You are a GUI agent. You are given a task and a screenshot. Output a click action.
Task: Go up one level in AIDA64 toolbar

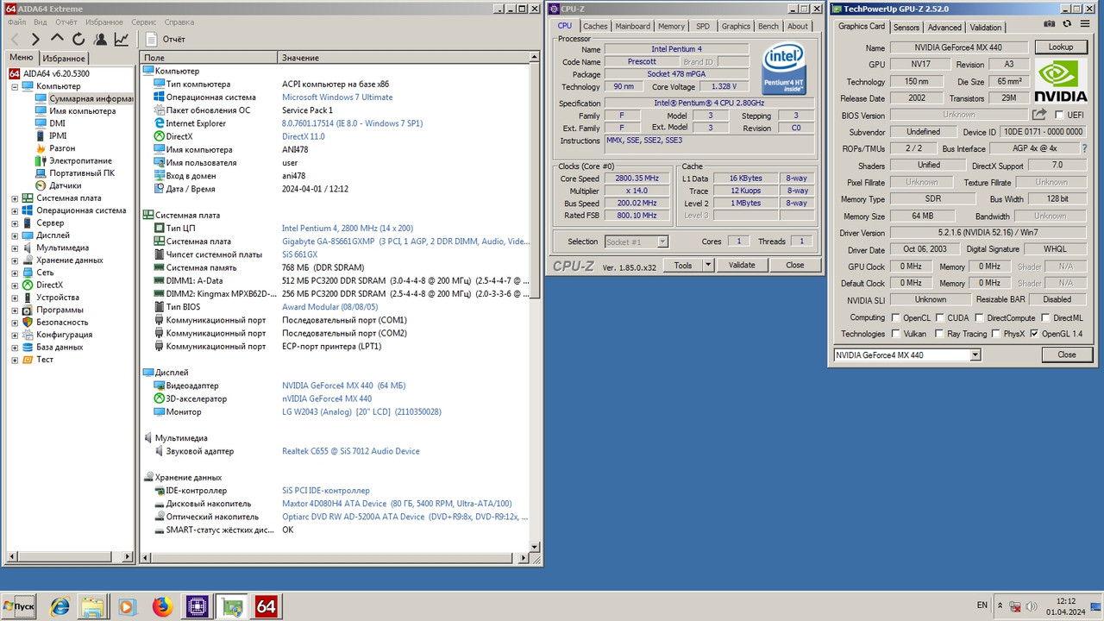pyautogui.click(x=57, y=39)
